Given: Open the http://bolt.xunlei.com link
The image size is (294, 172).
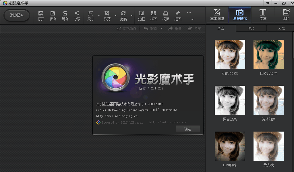Looking at the screenshot, I should [168, 122].
